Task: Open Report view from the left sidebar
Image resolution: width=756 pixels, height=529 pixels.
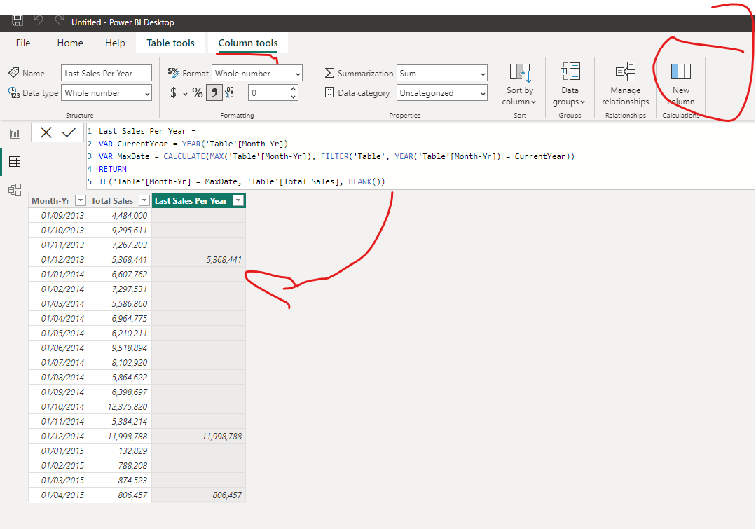Action: pyautogui.click(x=15, y=134)
